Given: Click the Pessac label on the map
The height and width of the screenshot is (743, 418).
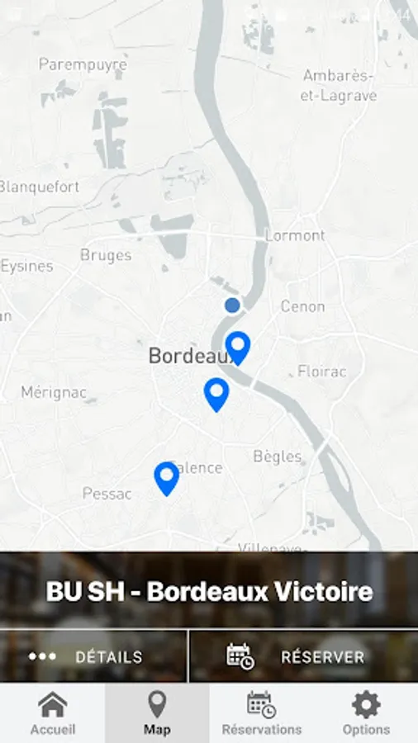Looking at the screenshot, I should pyautogui.click(x=107, y=494).
